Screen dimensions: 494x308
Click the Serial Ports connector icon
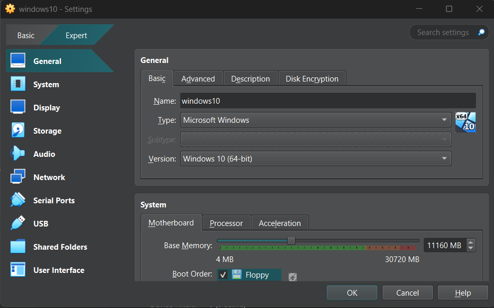click(x=18, y=200)
